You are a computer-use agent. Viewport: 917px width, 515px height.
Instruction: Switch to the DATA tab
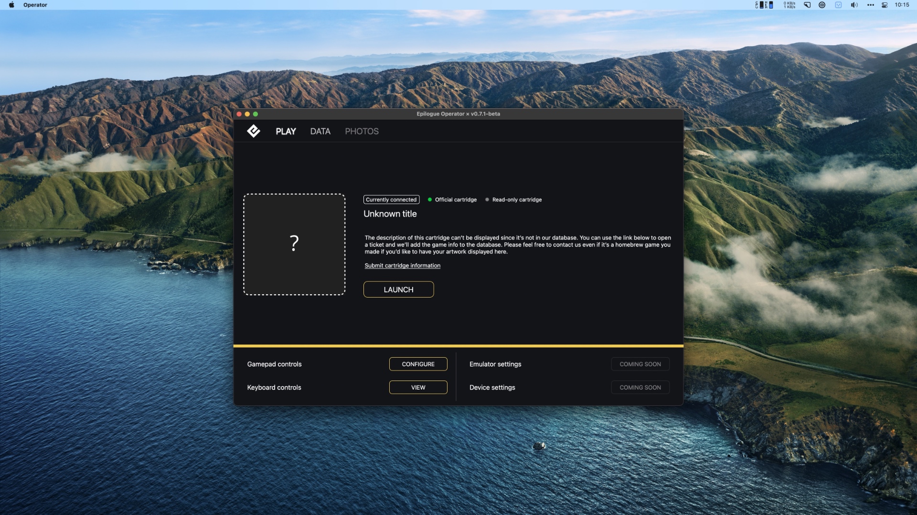(x=320, y=131)
